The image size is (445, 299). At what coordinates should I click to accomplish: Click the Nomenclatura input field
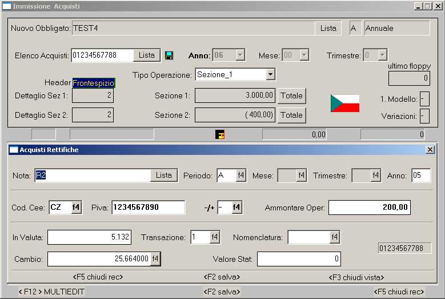[x=309, y=237]
